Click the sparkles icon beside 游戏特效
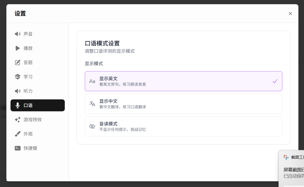Image resolution: width=304 pixels, height=187 pixels. (17, 120)
